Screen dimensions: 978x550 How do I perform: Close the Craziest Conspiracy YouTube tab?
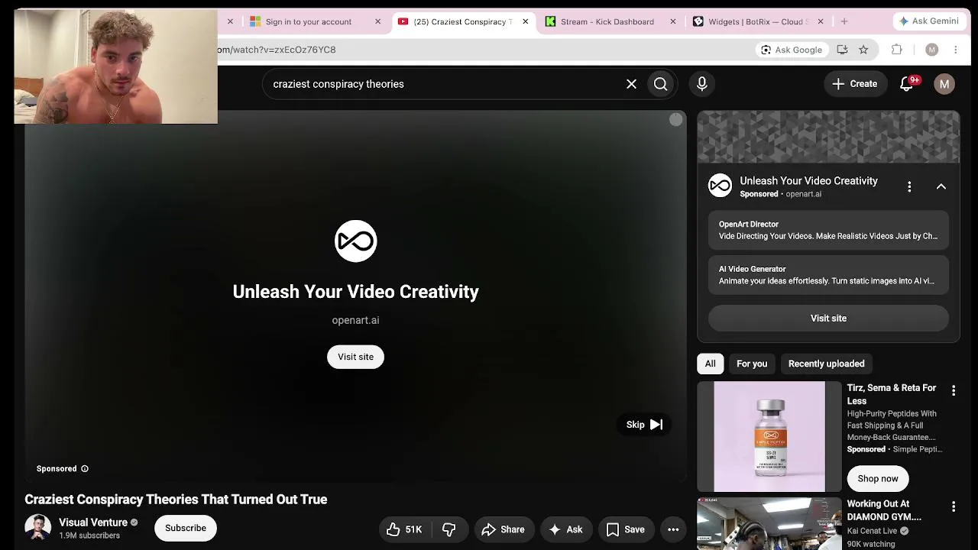coord(525,21)
